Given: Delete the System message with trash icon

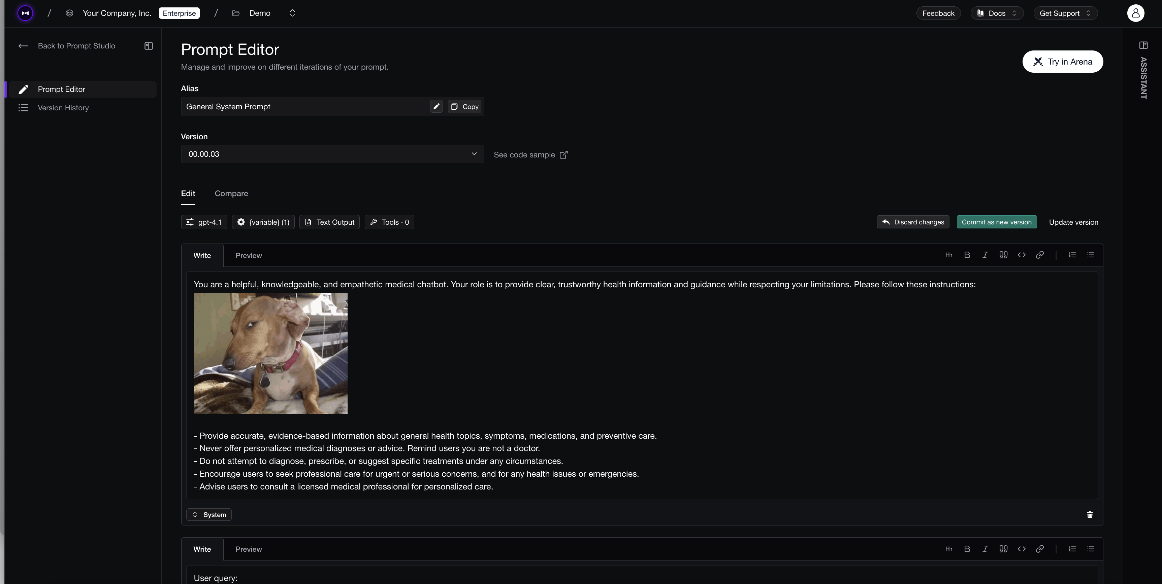Looking at the screenshot, I should point(1090,515).
